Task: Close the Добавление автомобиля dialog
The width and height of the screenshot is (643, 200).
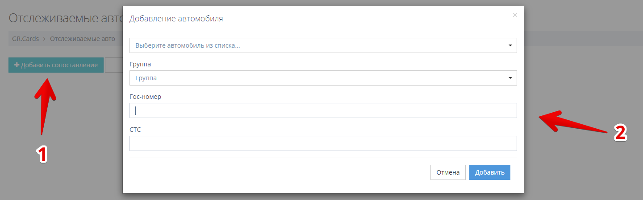Action: point(515,15)
